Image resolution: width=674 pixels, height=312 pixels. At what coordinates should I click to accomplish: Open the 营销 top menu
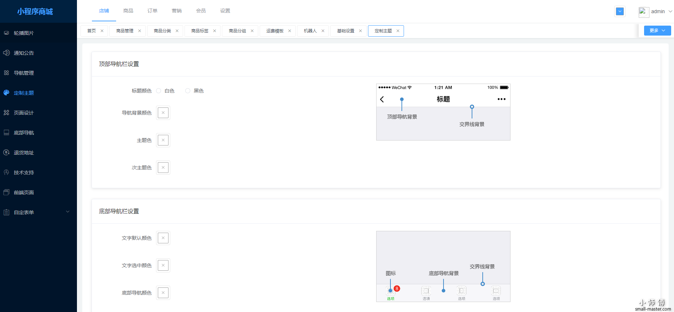[177, 11]
